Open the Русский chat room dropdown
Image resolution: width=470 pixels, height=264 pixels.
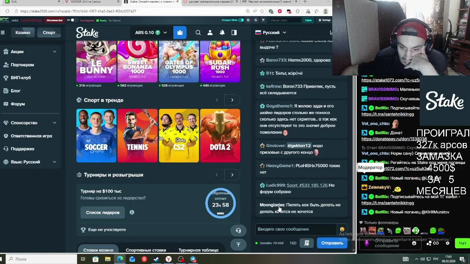pos(271,33)
